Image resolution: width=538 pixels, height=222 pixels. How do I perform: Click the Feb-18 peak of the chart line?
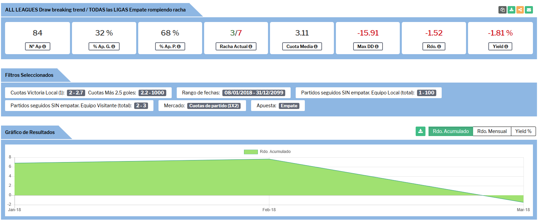click(x=269, y=159)
